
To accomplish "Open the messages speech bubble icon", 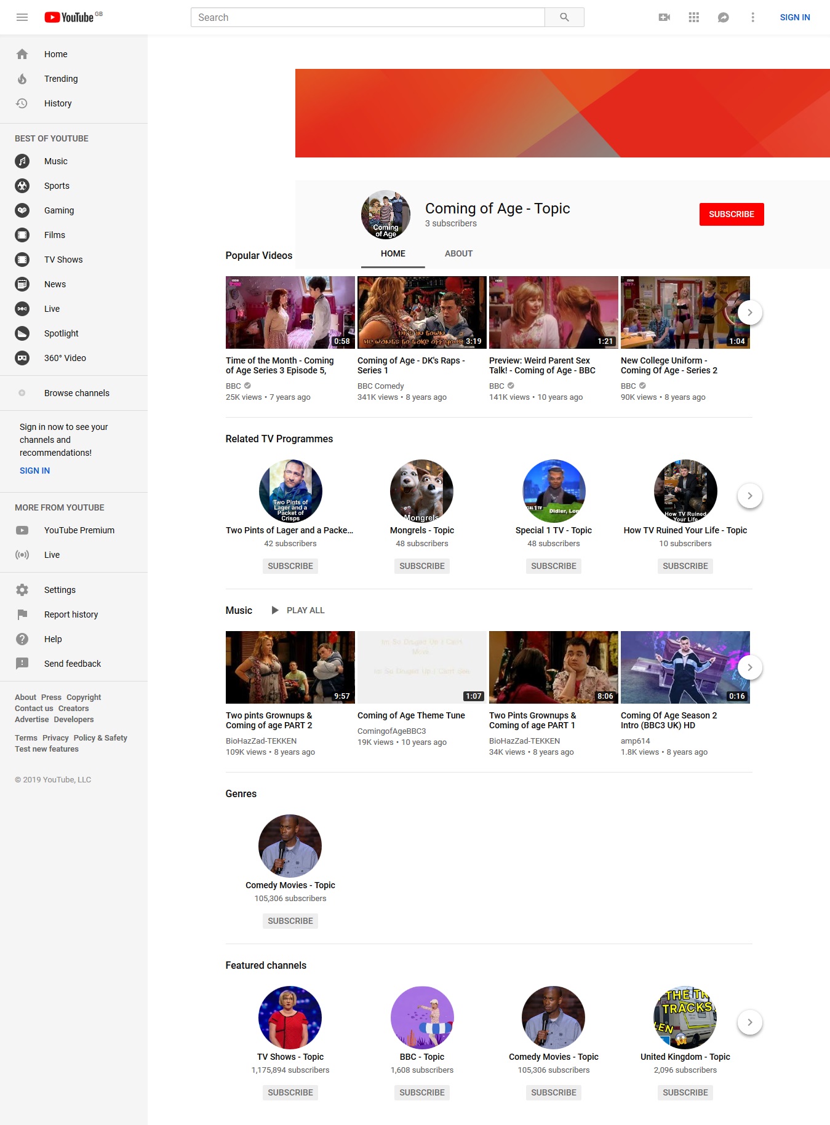I will pyautogui.click(x=724, y=17).
